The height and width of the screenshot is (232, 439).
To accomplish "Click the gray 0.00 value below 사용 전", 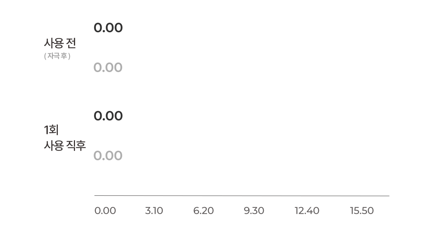I will pyautogui.click(x=108, y=68).
